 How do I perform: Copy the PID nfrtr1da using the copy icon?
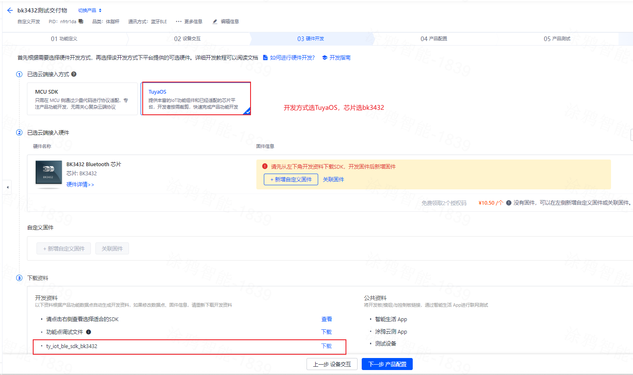tap(81, 22)
